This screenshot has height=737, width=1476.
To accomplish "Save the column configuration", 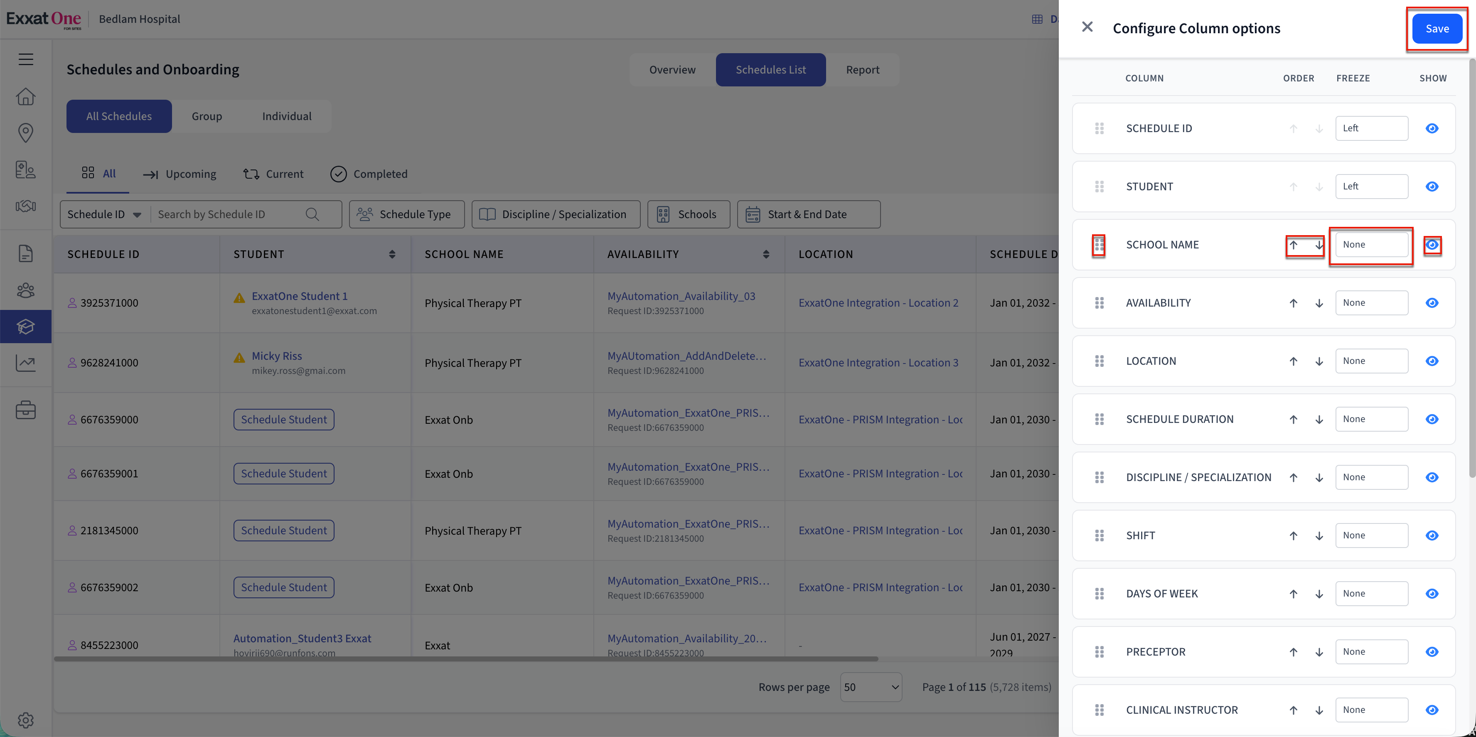I will pyautogui.click(x=1437, y=29).
